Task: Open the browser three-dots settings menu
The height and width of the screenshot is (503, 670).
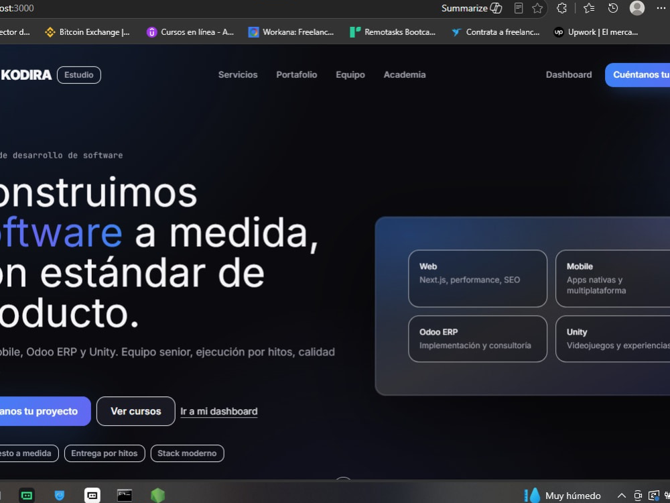Action: pos(661,8)
